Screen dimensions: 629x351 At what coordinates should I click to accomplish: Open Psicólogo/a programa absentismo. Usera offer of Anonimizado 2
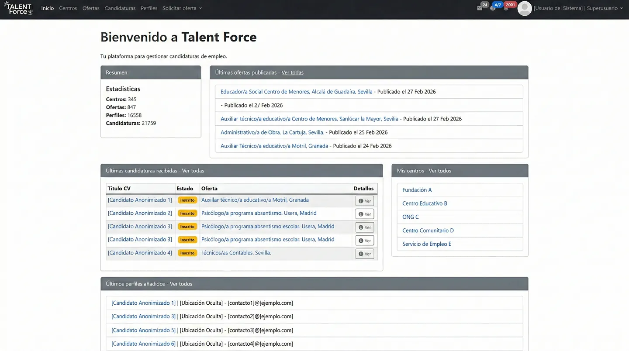point(259,213)
